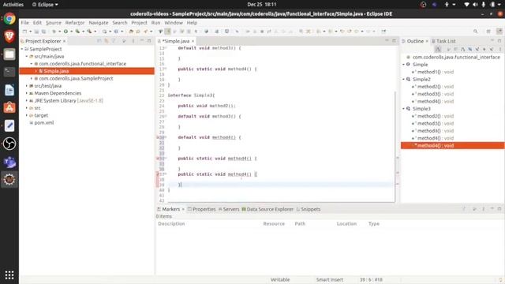The image size is (505, 284).
Task: Click the New file toolbar icon
Action: [24, 32]
